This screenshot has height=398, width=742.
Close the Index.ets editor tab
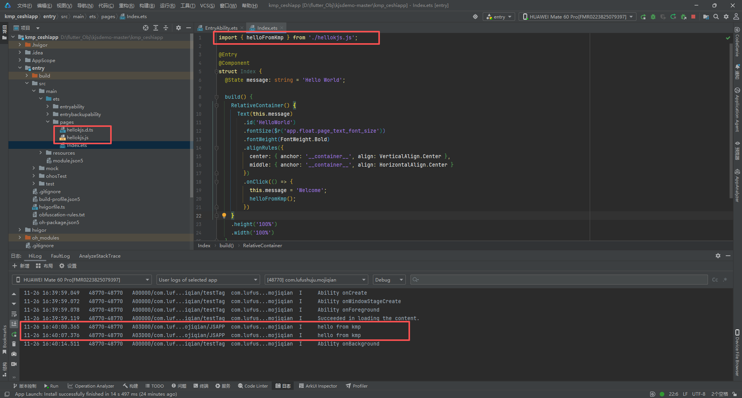coord(282,28)
